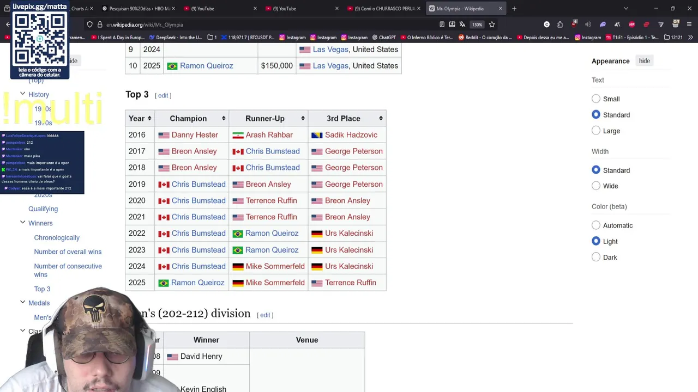This screenshot has height=392, width=698.
Task: Click the browser back arrow
Action: click(8, 24)
